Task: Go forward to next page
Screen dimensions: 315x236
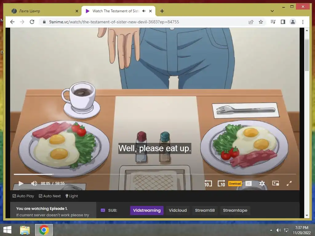Action: [22, 22]
